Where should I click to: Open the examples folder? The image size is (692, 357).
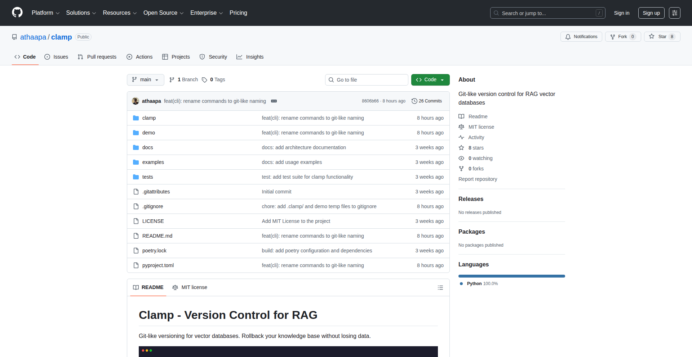[x=153, y=162]
